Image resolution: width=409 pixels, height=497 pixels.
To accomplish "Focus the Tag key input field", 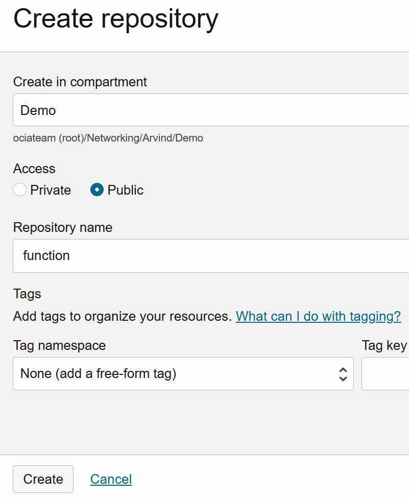I will 386,374.
